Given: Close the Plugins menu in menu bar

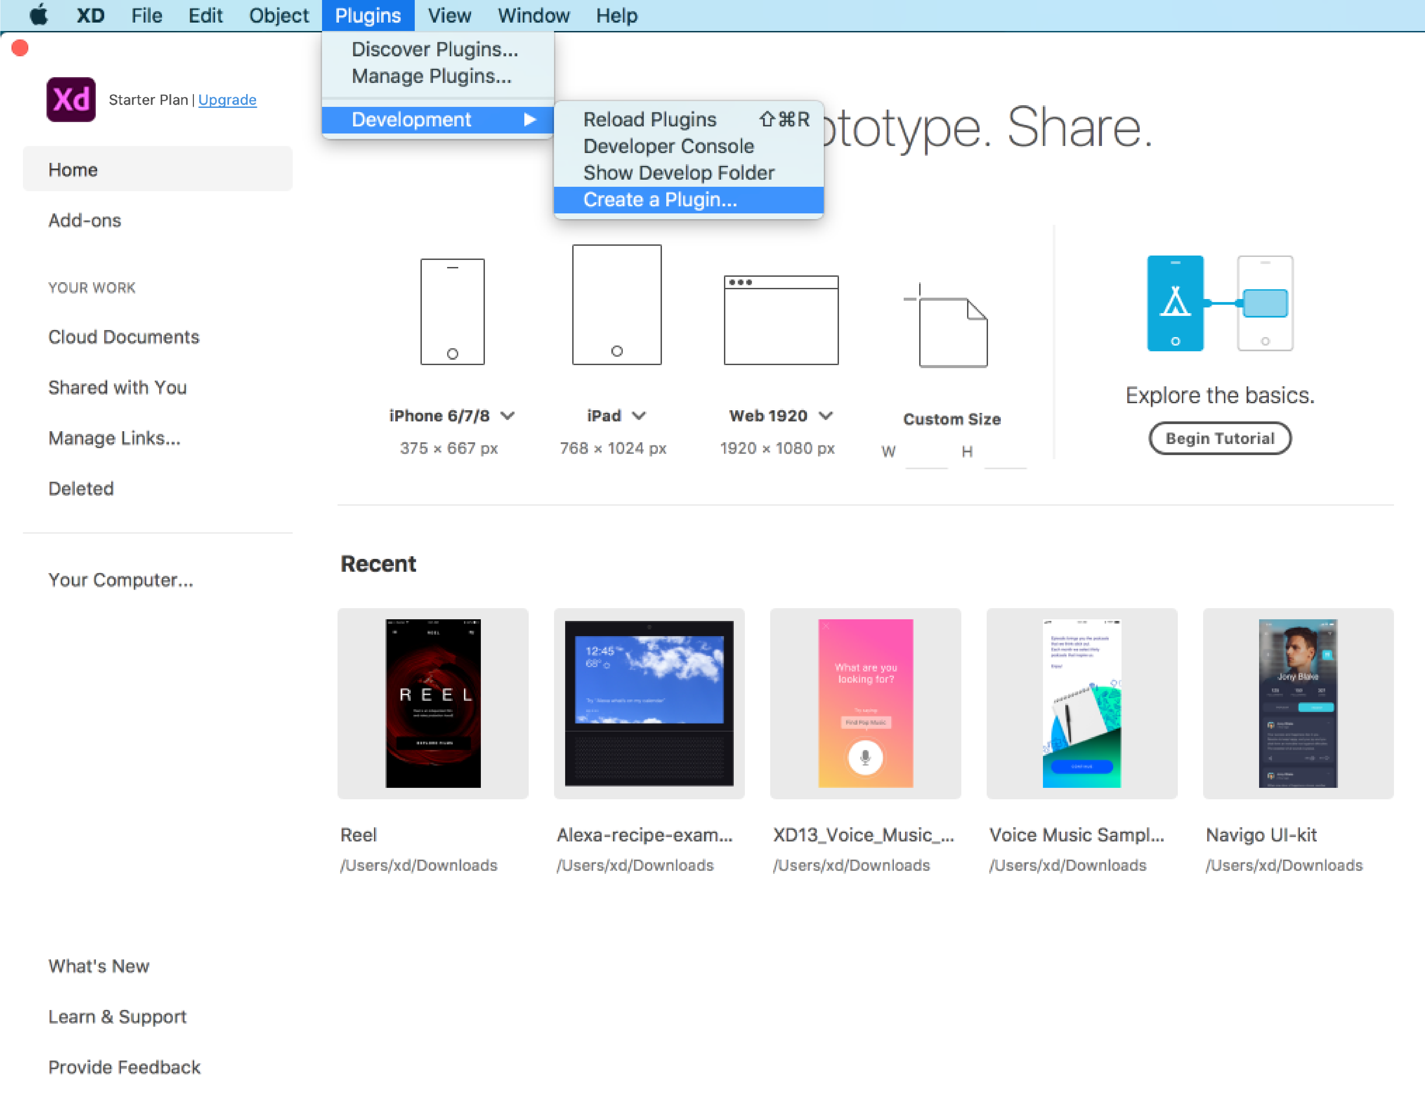Looking at the screenshot, I should click(x=368, y=15).
